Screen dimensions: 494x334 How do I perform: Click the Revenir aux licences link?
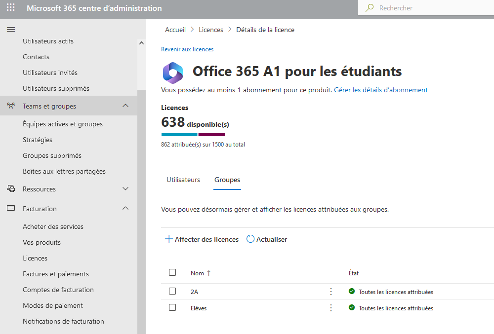pyautogui.click(x=187, y=49)
